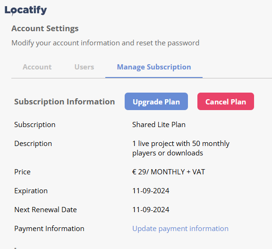Click the Next Renewal Date label
The image size is (272, 249).
[x=45, y=210]
